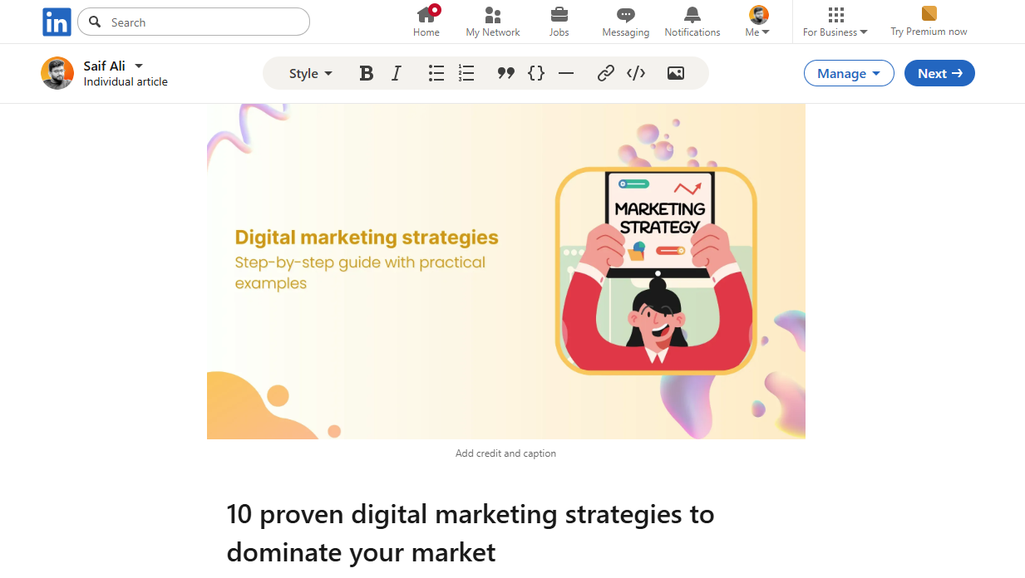
Task: Open the Style dropdown
Action: [311, 73]
